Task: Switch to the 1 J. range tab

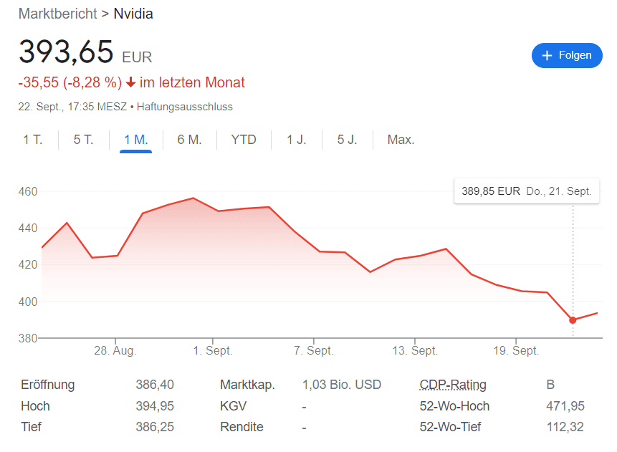Action: pos(296,140)
